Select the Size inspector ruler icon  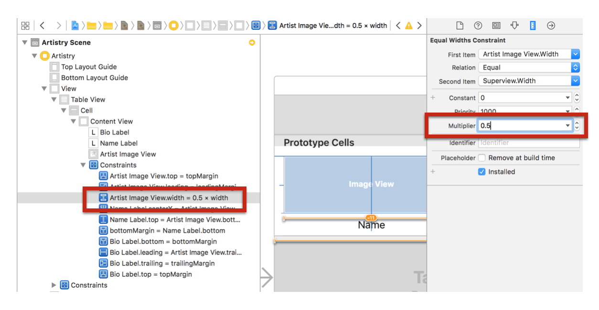pyautogui.click(x=533, y=26)
